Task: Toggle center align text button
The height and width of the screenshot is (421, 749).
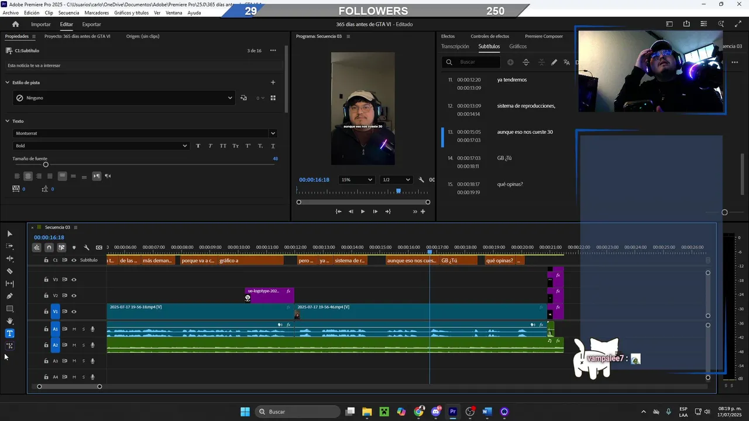Action: [28, 176]
